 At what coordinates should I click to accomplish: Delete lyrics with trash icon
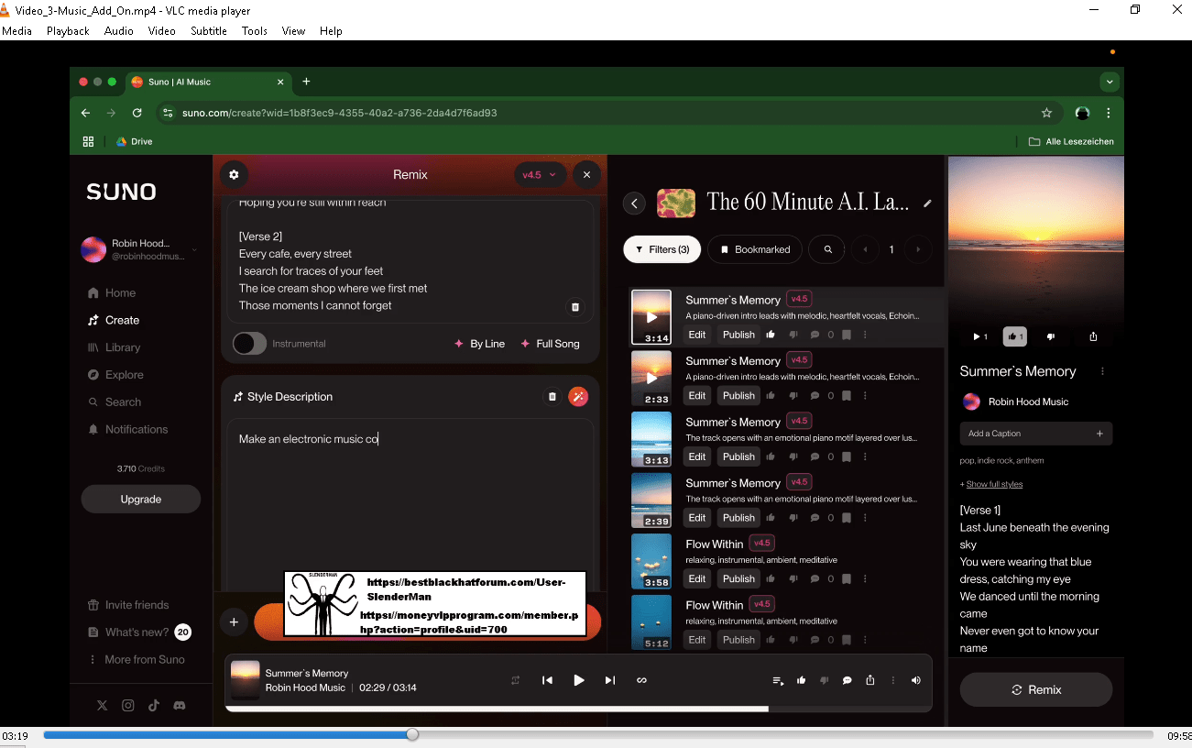tap(575, 307)
